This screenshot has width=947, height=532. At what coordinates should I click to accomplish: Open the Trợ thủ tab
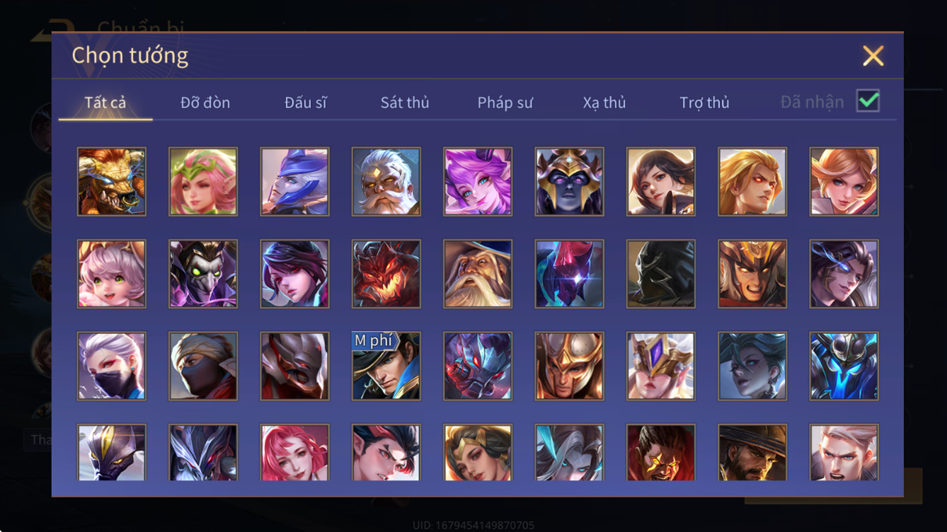click(704, 103)
